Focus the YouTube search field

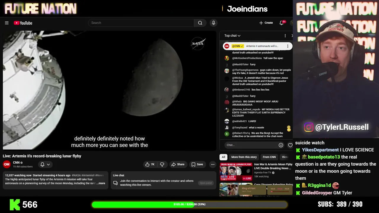coord(141,23)
